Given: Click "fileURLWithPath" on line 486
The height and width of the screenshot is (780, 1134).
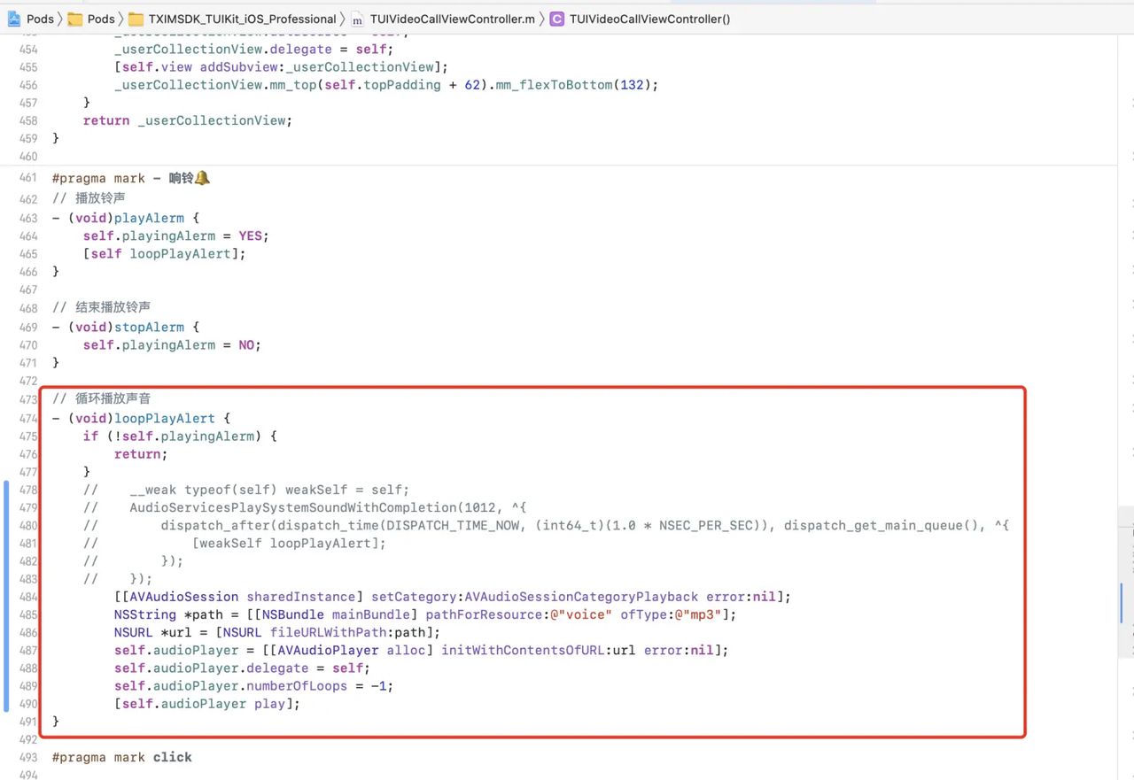Looking at the screenshot, I should (330, 632).
